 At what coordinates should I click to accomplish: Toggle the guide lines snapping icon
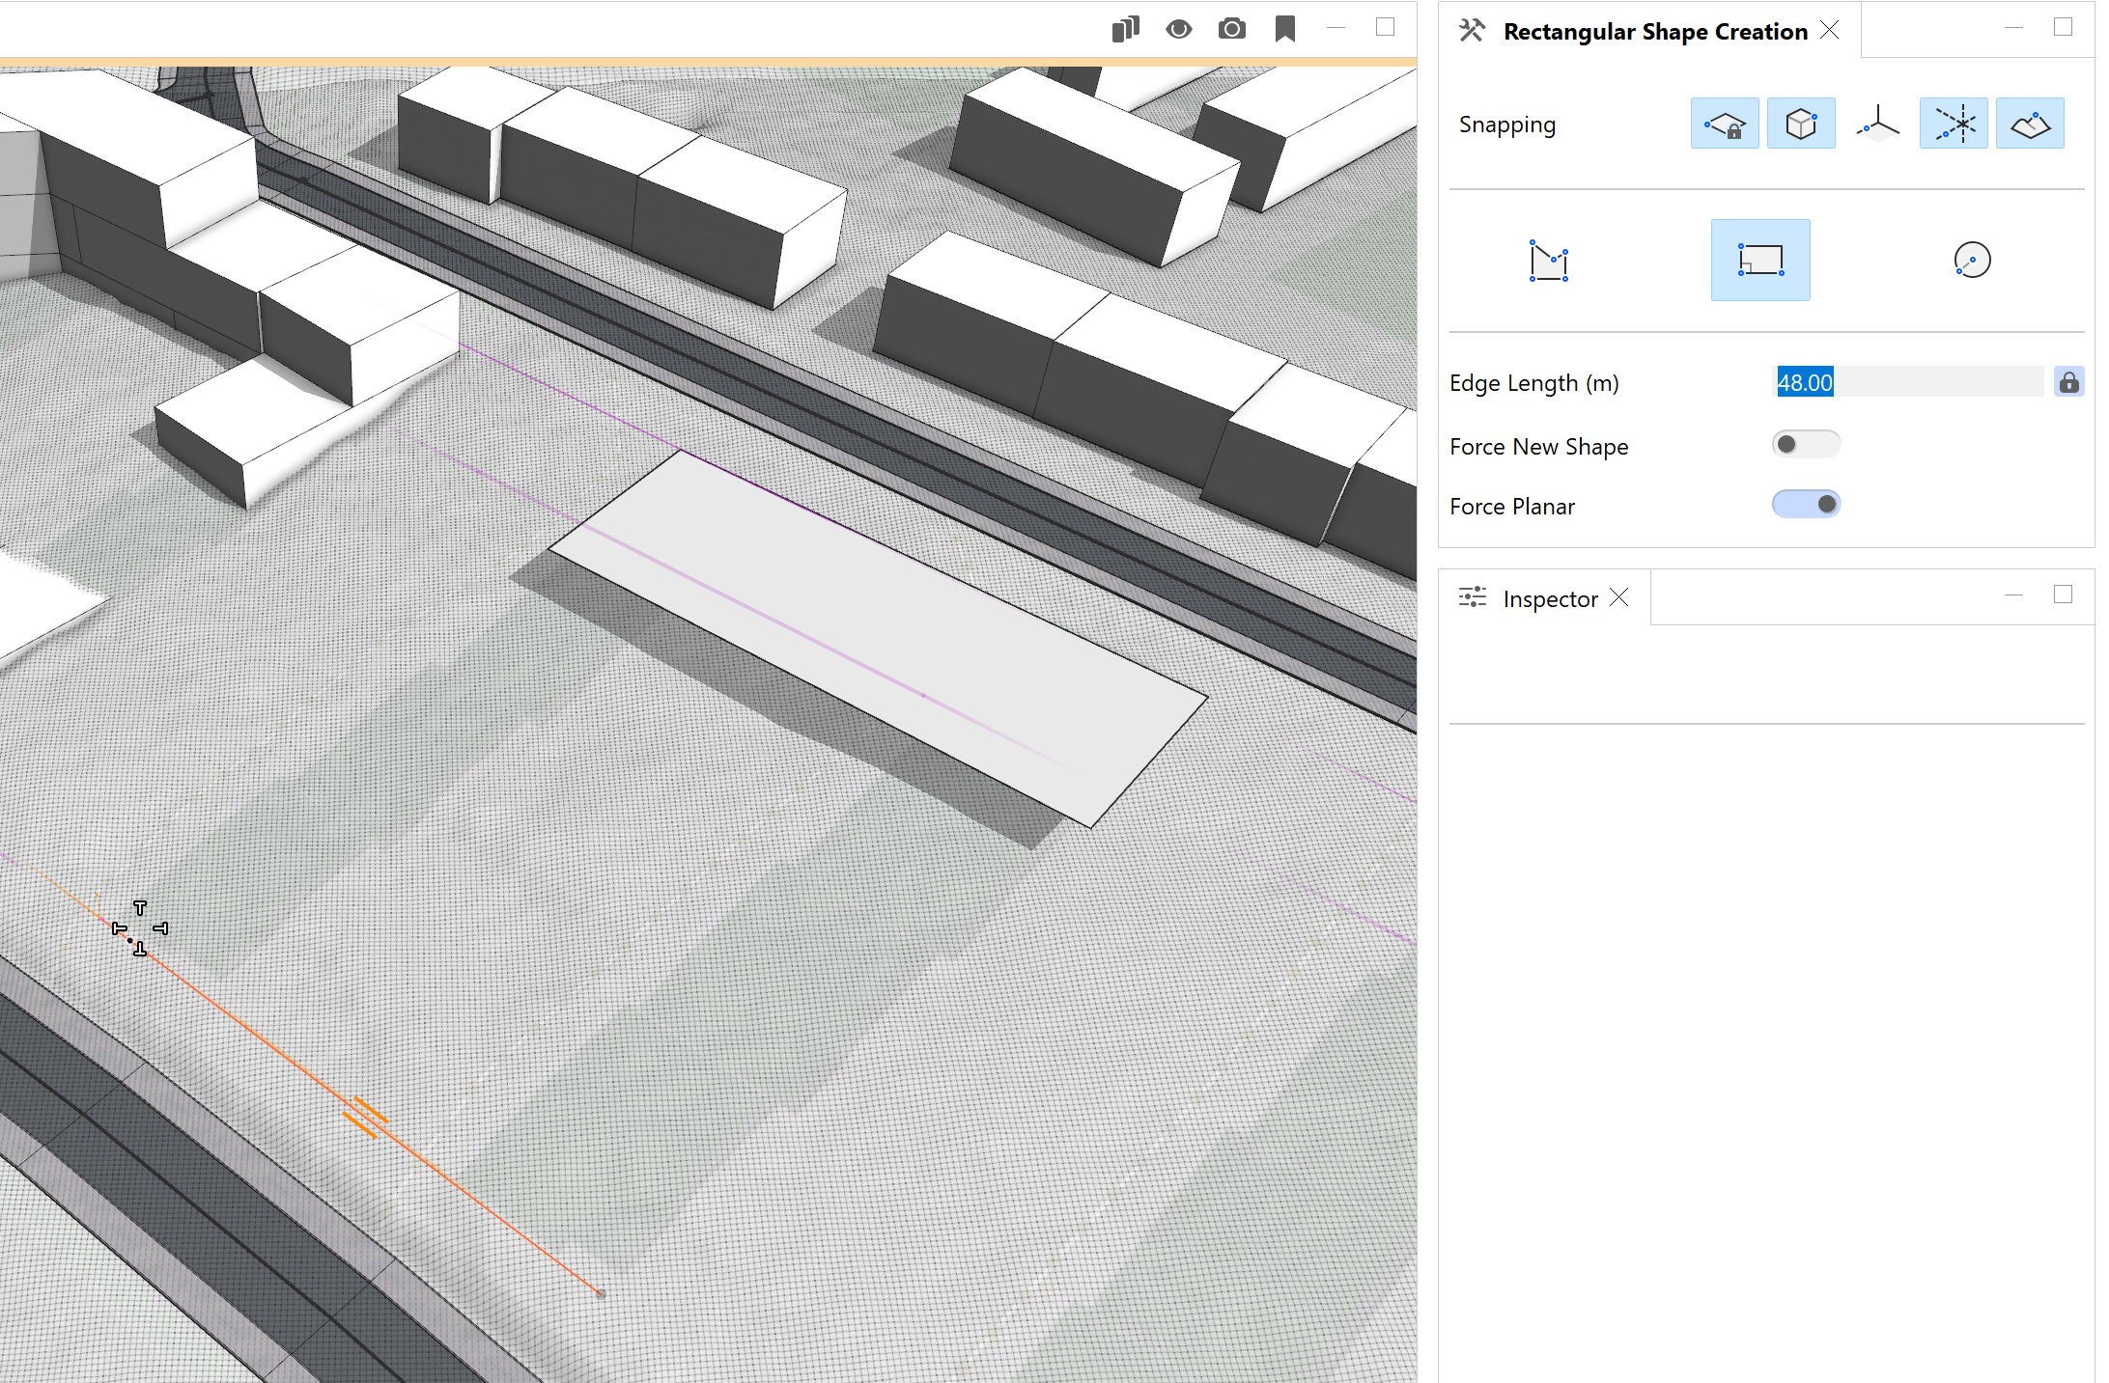point(1953,124)
